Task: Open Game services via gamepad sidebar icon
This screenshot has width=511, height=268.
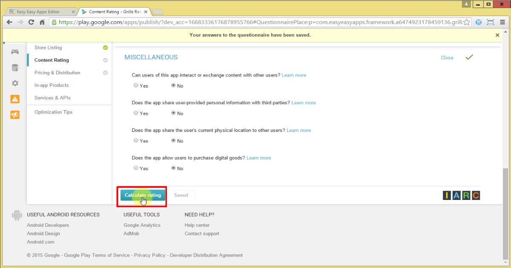Action: coord(14,51)
